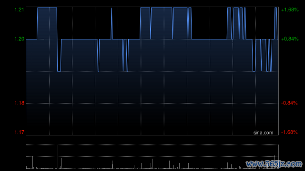Select the last price spike to 1.21
305x171 pixels.
pos(275,23)
